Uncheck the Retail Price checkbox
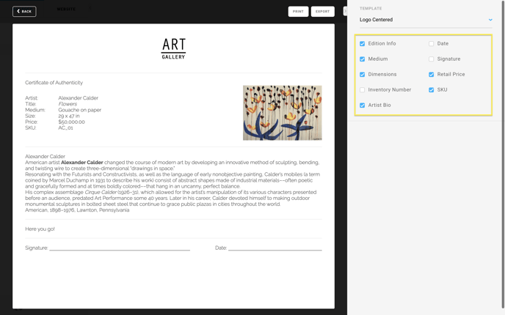This screenshot has width=505, height=315. click(x=432, y=75)
